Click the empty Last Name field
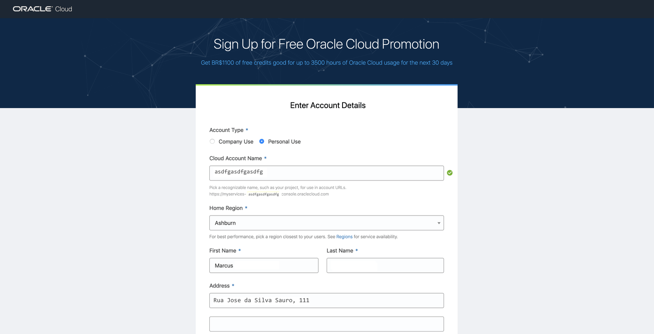Image resolution: width=654 pixels, height=334 pixels. [385, 265]
